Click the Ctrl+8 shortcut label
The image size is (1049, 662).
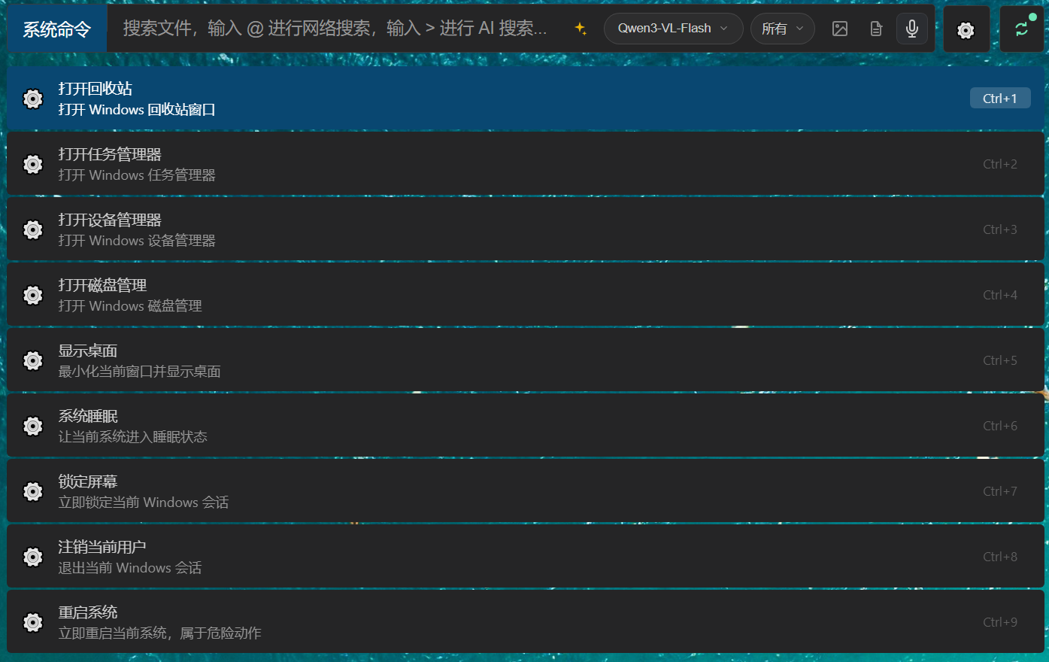[x=1000, y=557]
